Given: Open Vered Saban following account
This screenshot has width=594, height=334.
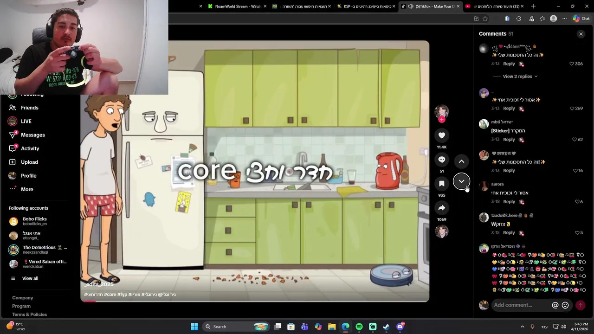Looking at the screenshot, I should [x=39, y=263].
